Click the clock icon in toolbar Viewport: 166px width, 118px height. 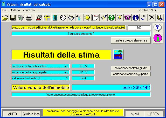[63, 18]
